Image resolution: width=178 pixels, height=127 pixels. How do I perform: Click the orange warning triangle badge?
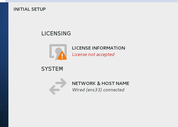(62, 56)
